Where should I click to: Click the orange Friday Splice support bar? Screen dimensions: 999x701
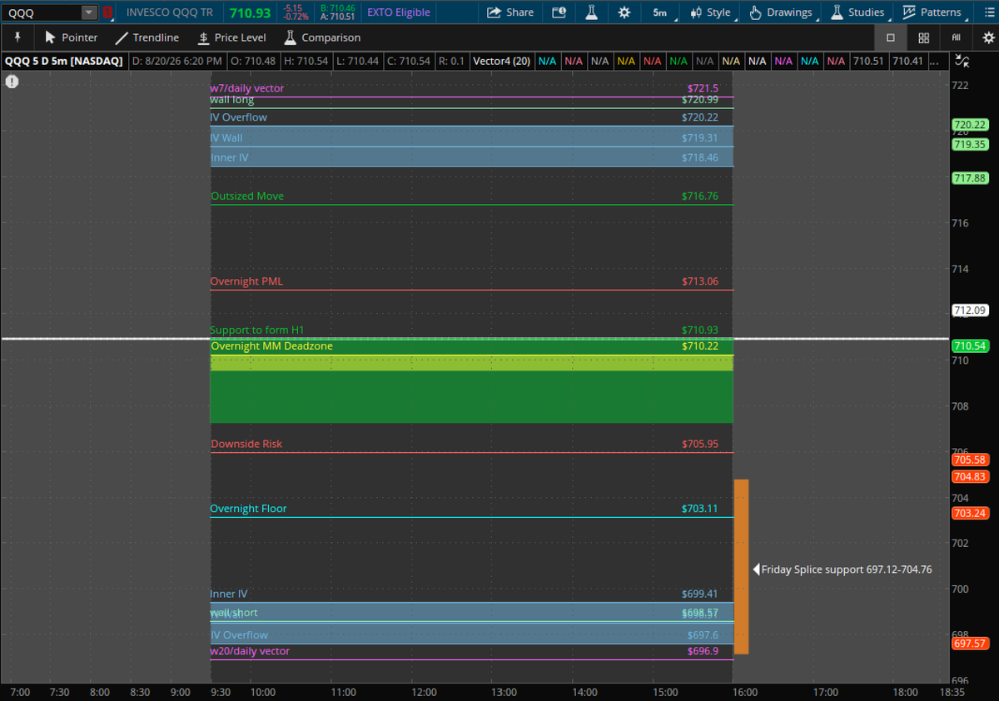point(741,566)
